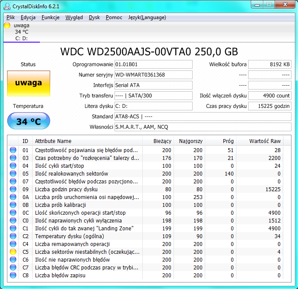The image size is (298, 289).
Task: Click the drive title WDC WD2500AAJS-00VTA0
Action: 126,52
